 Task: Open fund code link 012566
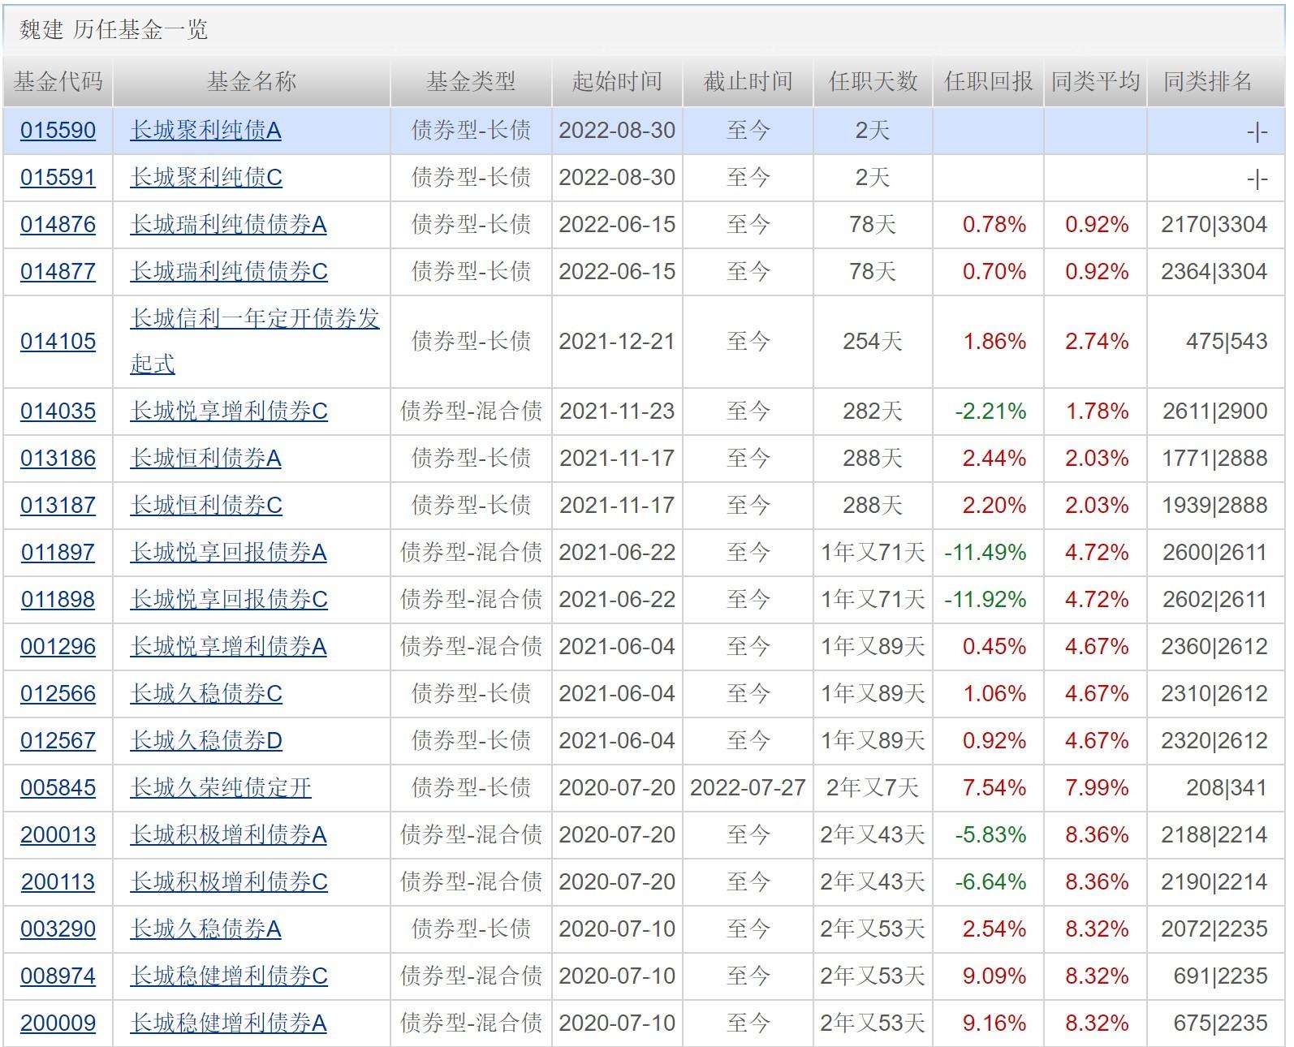click(x=58, y=693)
